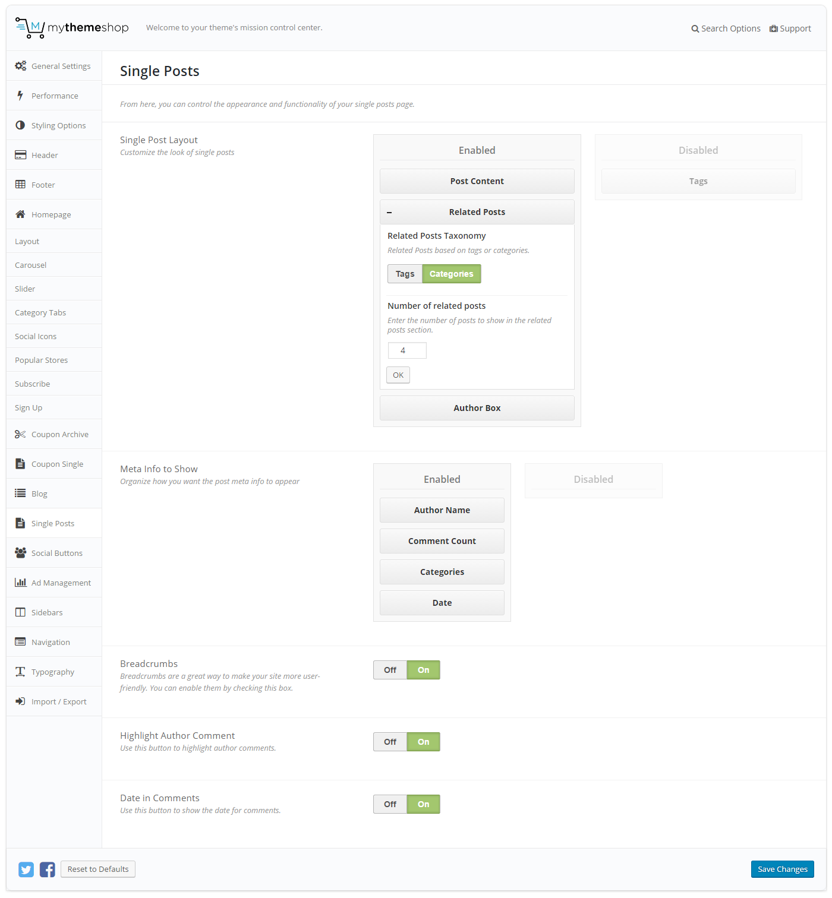
Task: Click the Performance lightning bolt icon
Action: click(x=20, y=96)
